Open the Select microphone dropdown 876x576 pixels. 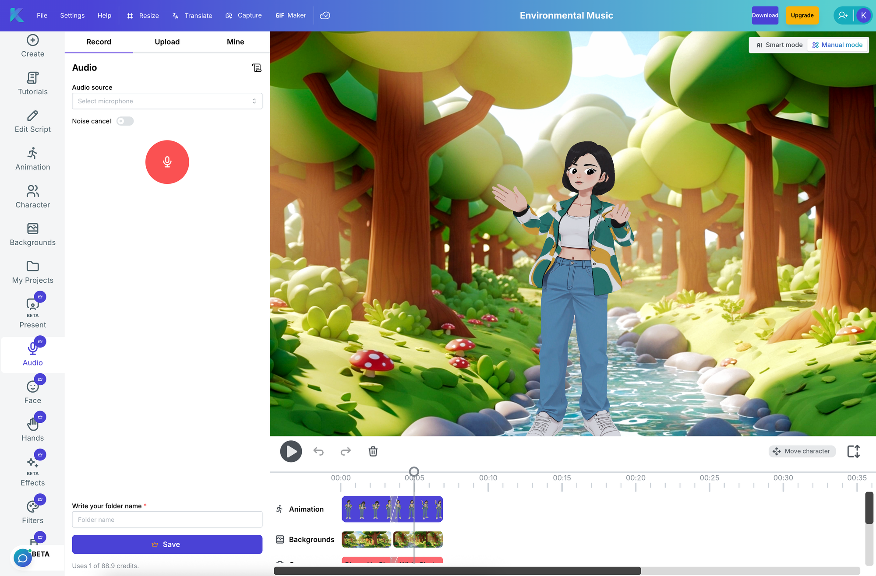pos(167,101)
